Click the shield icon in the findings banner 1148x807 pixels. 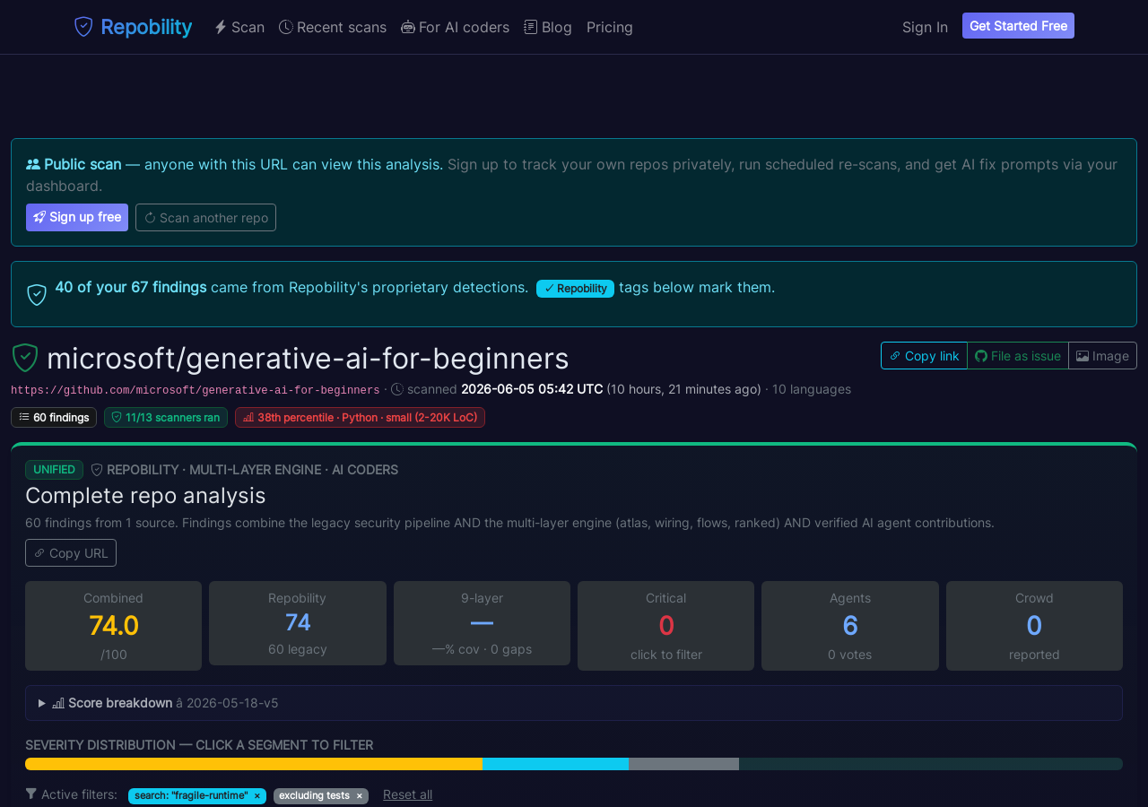point(37,294)
